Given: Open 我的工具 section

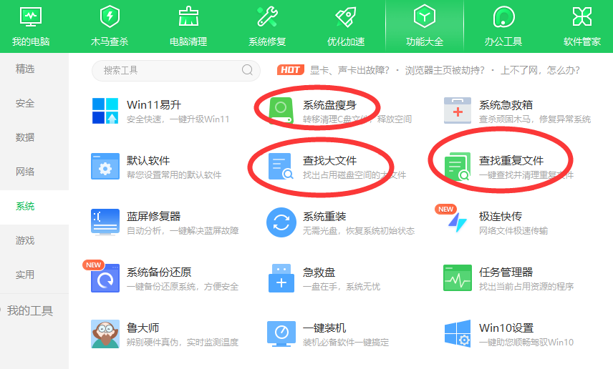Looking at the screenshot, I should (x=30, y=311).
